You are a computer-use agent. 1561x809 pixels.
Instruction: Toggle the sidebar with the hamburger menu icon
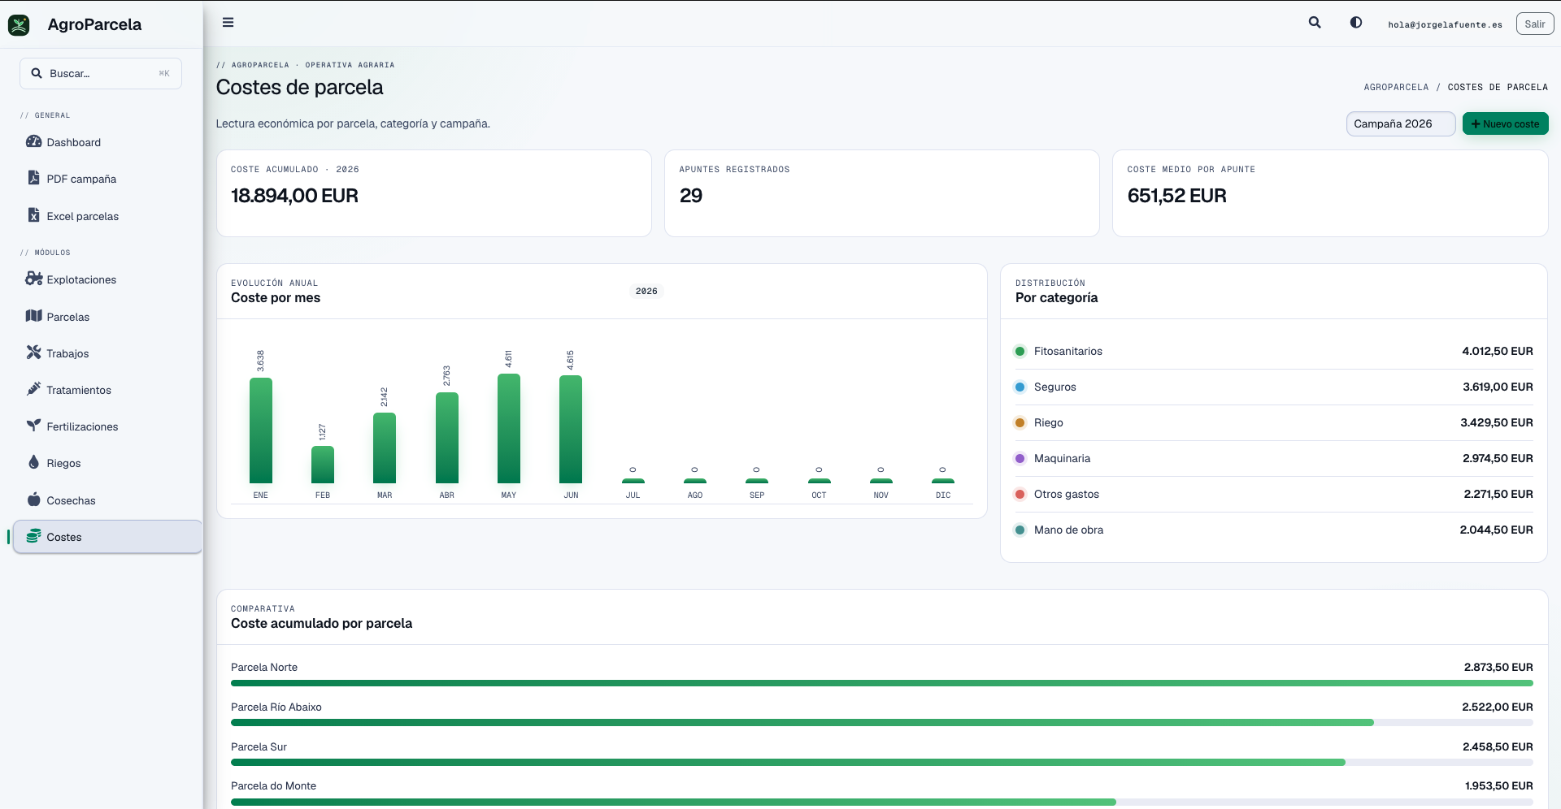click(x=228, y=23)
